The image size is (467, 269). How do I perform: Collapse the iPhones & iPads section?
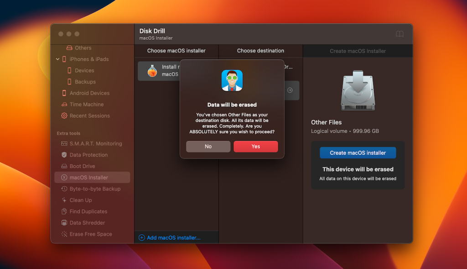coord(57,59)
